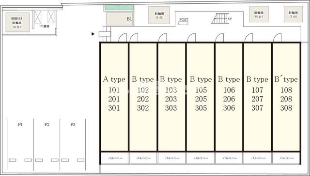Select unit number 206
Viewport: 310px width, 176px height.
tap(229, 99)
